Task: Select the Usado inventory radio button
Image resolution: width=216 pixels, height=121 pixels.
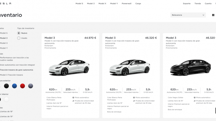Action: click(19, 38)
